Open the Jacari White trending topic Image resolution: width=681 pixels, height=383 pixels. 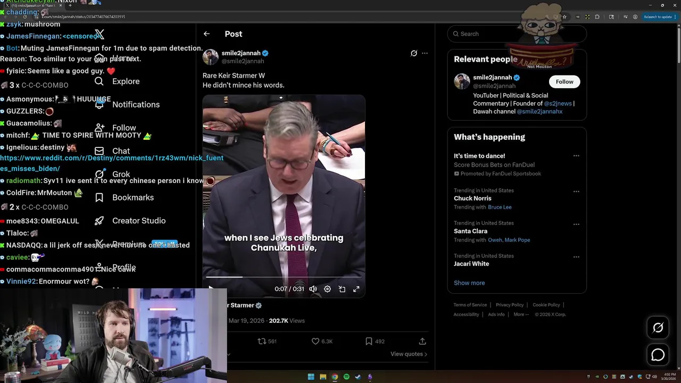tap(471, 264)
